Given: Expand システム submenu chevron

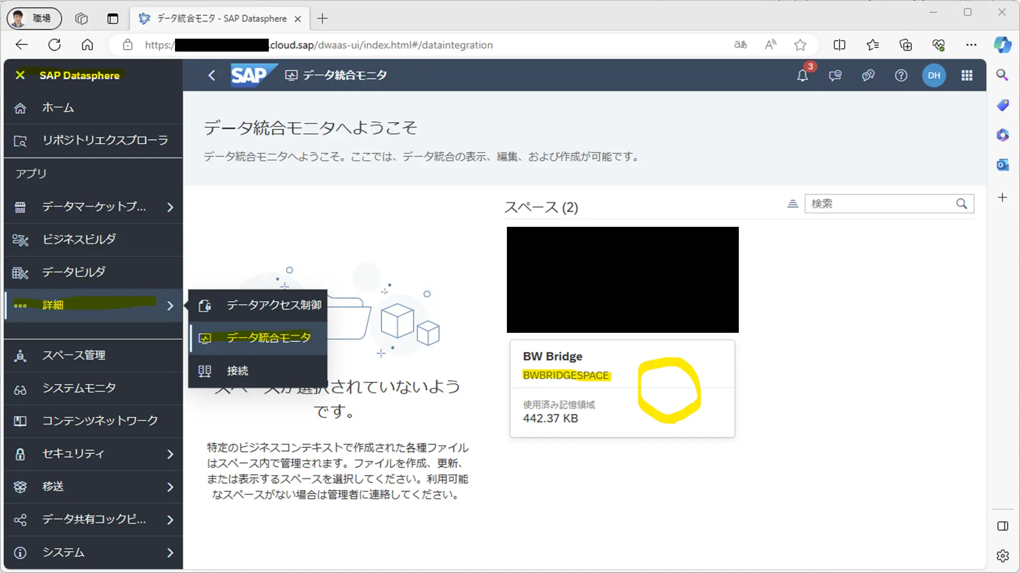Looking at the screenshot, I should [170, 553].
